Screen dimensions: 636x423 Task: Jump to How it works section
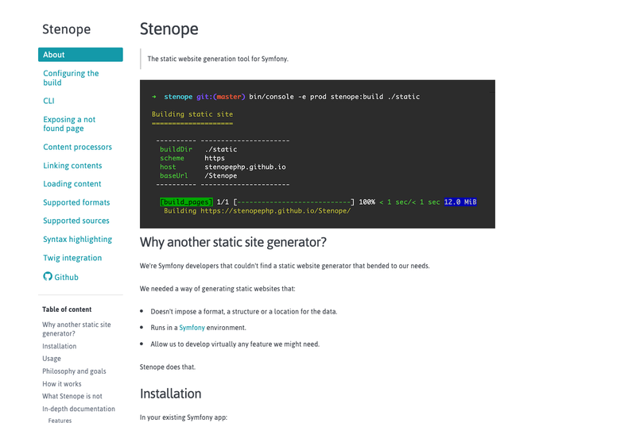tap(62, 384)
